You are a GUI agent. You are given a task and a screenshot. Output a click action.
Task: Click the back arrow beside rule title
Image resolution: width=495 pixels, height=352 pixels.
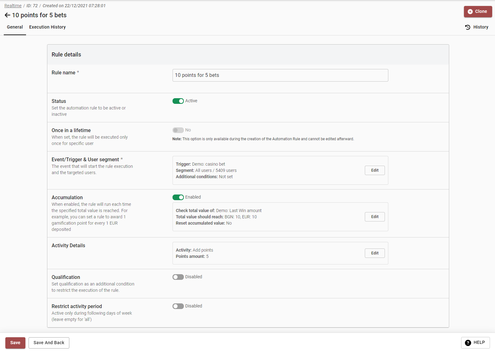pos(8,15)
